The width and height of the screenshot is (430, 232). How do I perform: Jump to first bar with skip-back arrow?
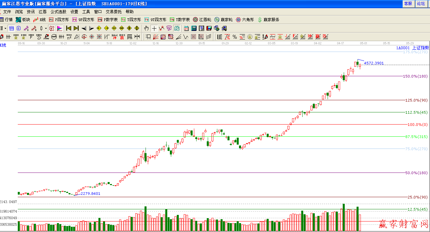coord(68,28)
